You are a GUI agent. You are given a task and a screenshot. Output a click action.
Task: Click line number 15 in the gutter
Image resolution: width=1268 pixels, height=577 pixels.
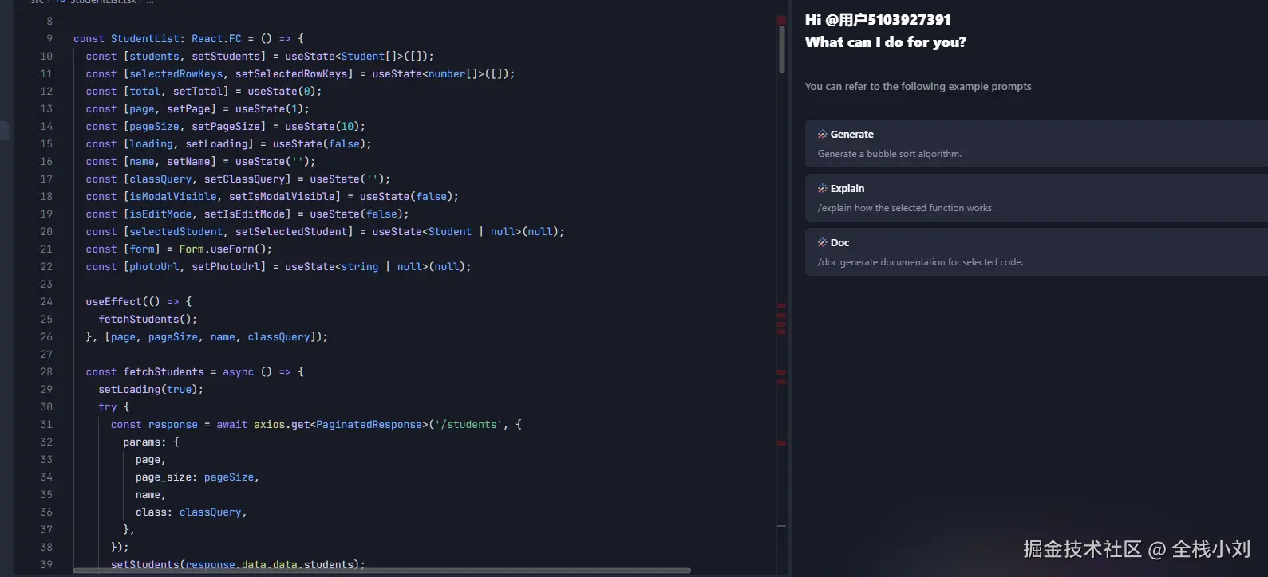point(46,143)
